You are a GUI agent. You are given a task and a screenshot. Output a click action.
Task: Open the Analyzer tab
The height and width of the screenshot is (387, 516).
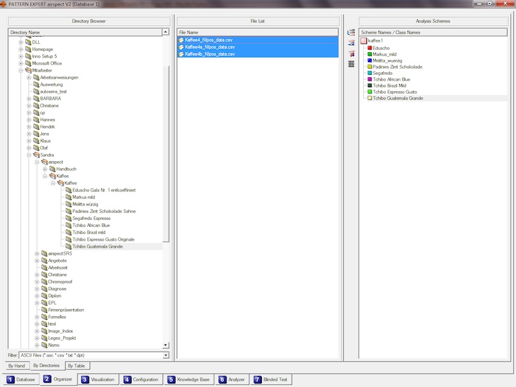coord(232,380)
